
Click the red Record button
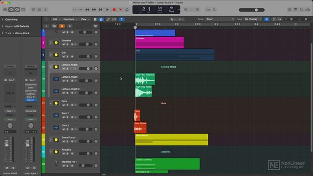point(114,10)
